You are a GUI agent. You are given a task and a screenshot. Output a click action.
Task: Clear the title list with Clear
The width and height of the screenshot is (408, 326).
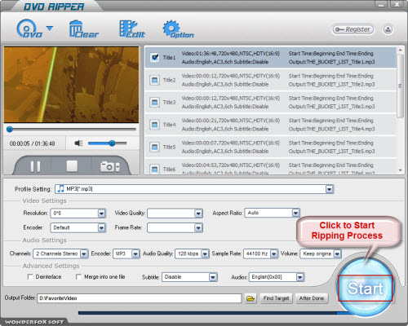[x=83, y=29]
